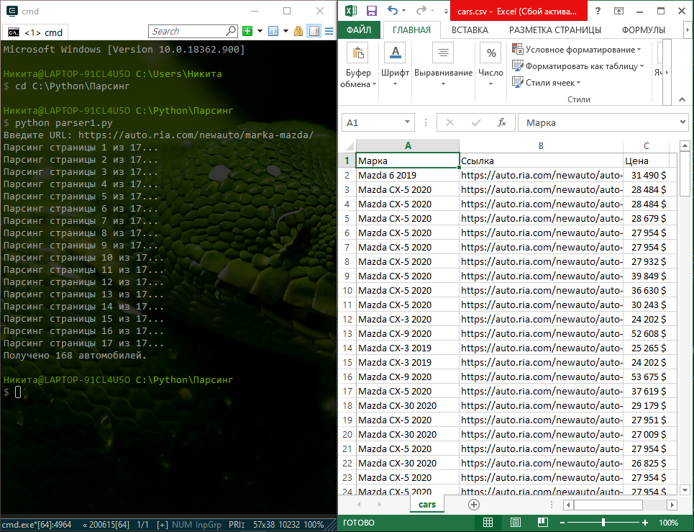Click the disabled previous sheet arrow
The width and height of the screenshot is (694, 532).
pyautogui.click(x=359, y=505)
